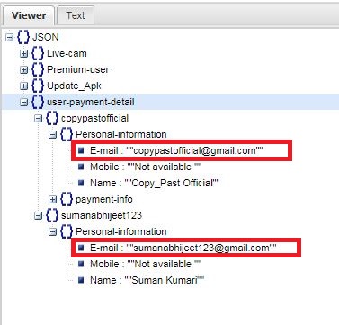Screen dimensions: 339x325
Task: Select the JSON root label
Action: pyautogui.click(x=45, y=37)
